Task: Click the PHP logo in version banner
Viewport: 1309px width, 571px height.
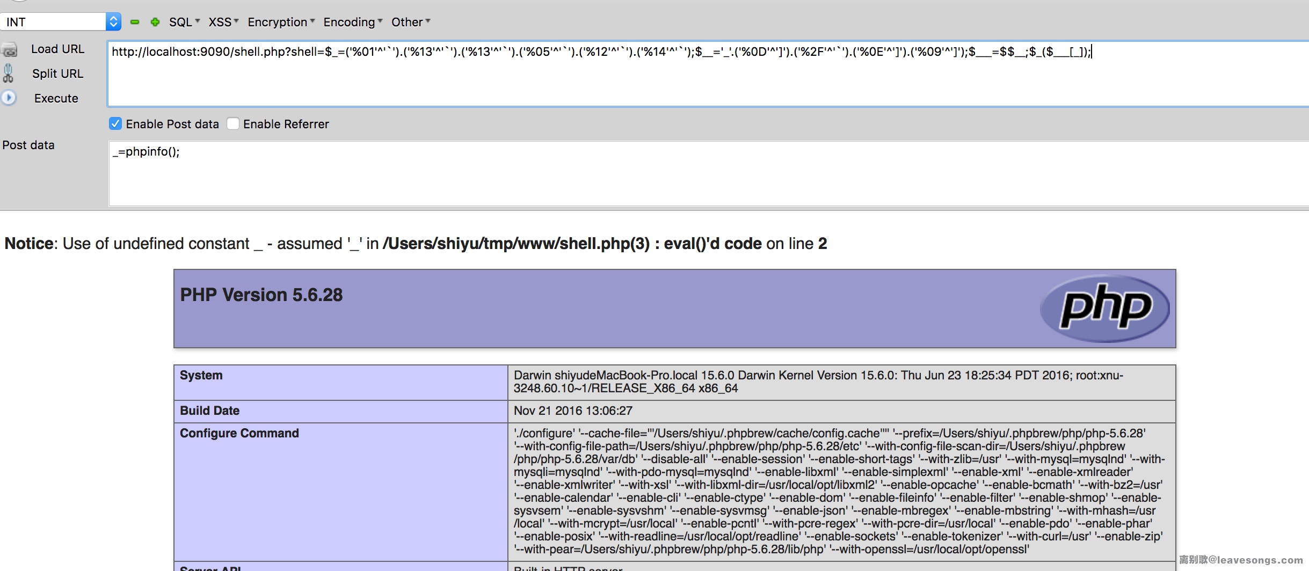Action: point(1104,308)
